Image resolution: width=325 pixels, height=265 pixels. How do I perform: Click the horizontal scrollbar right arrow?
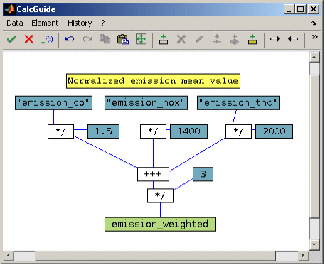coord(303,255)
